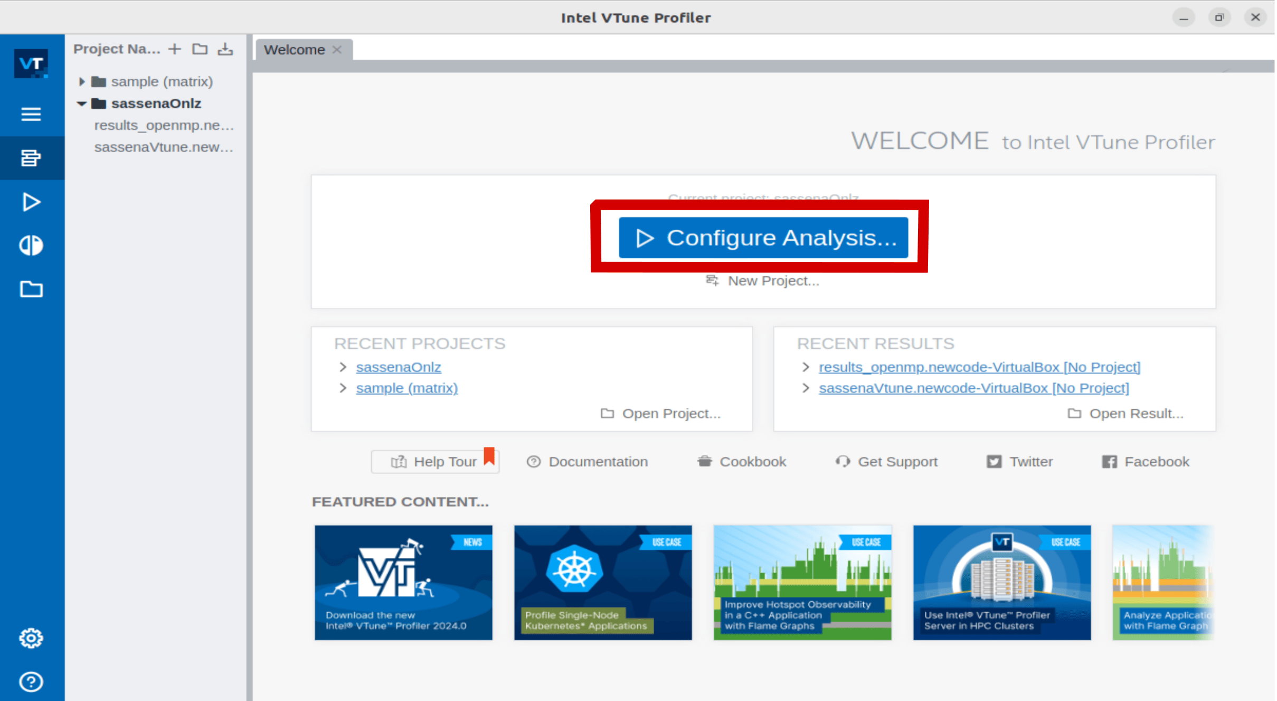Open results_openmp.newcode-VirtualBox recent result

click(x=979, y=367)
